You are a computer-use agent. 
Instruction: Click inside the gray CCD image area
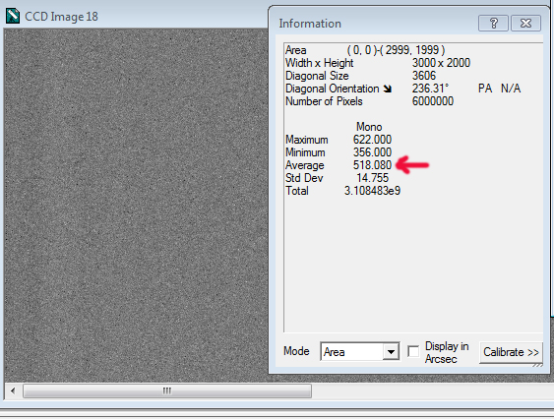click(x=136, y=205)
